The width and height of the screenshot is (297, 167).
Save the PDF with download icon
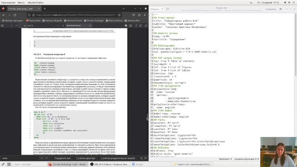pos(130,26)
